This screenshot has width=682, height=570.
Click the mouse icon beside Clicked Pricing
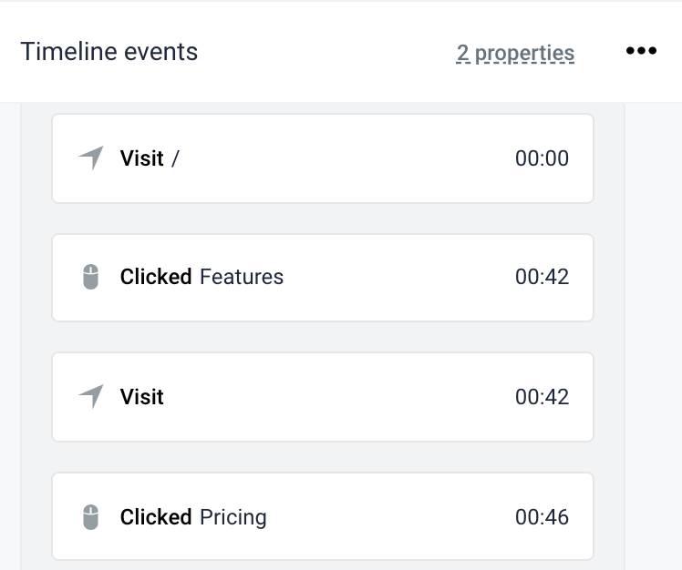tap(90, 517)
